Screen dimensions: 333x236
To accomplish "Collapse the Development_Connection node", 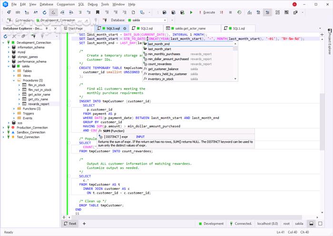I will 3,43.
